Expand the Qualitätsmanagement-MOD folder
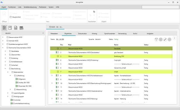 [3, 44]
